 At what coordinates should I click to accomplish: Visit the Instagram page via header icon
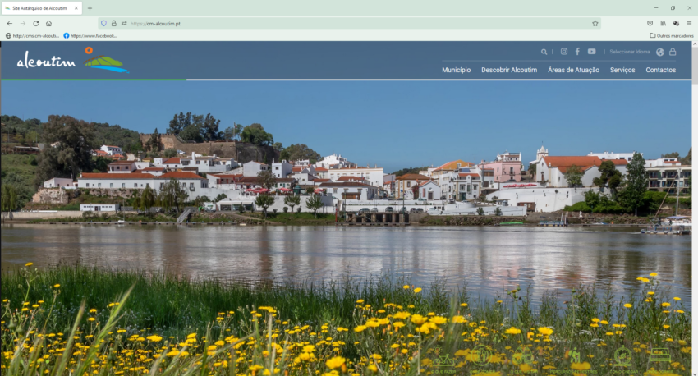tap(564, 52)
